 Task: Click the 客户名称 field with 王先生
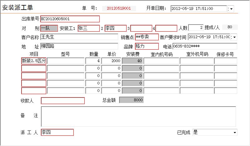(79, 37)
